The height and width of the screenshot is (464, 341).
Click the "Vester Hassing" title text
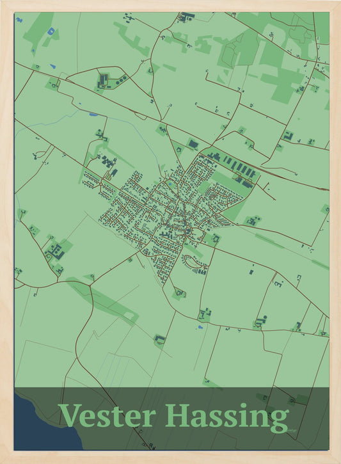(173, 416)
